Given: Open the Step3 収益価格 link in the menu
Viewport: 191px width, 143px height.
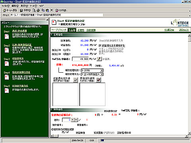Looking at the screenshot, I should pyautogui.click(x=18, y=58).
